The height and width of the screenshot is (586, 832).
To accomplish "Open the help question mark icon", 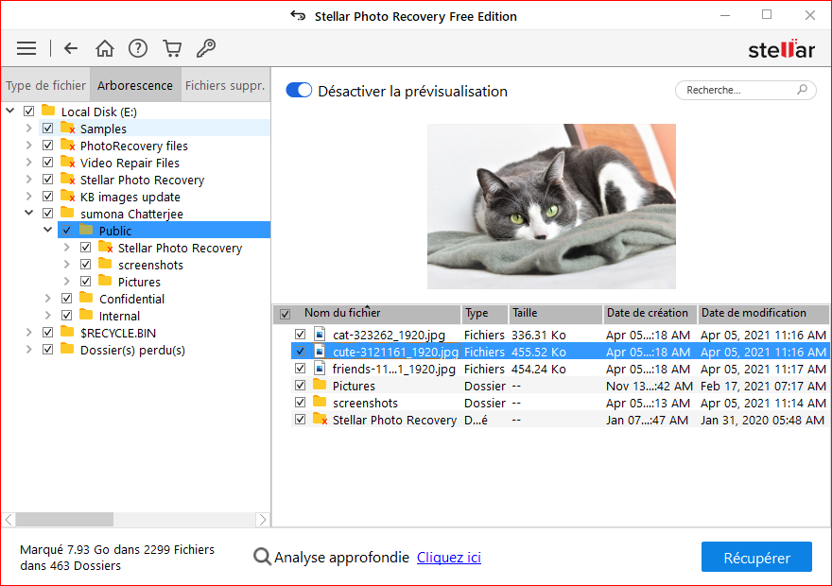I will (138, 49).
